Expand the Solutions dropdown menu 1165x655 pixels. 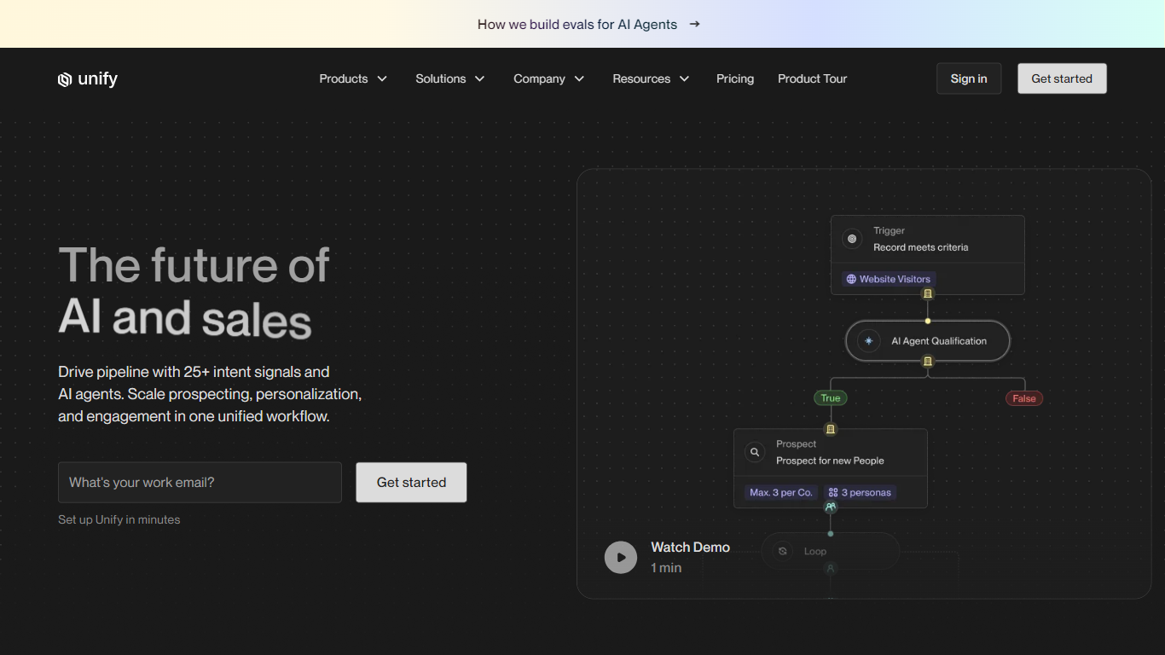coord(450,78)
